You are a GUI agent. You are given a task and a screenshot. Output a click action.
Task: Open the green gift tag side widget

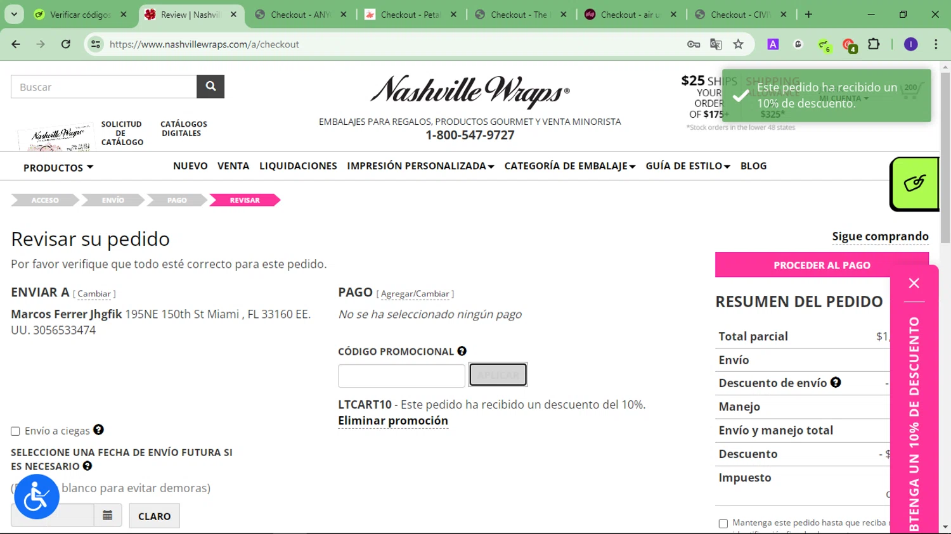point(914,184)
